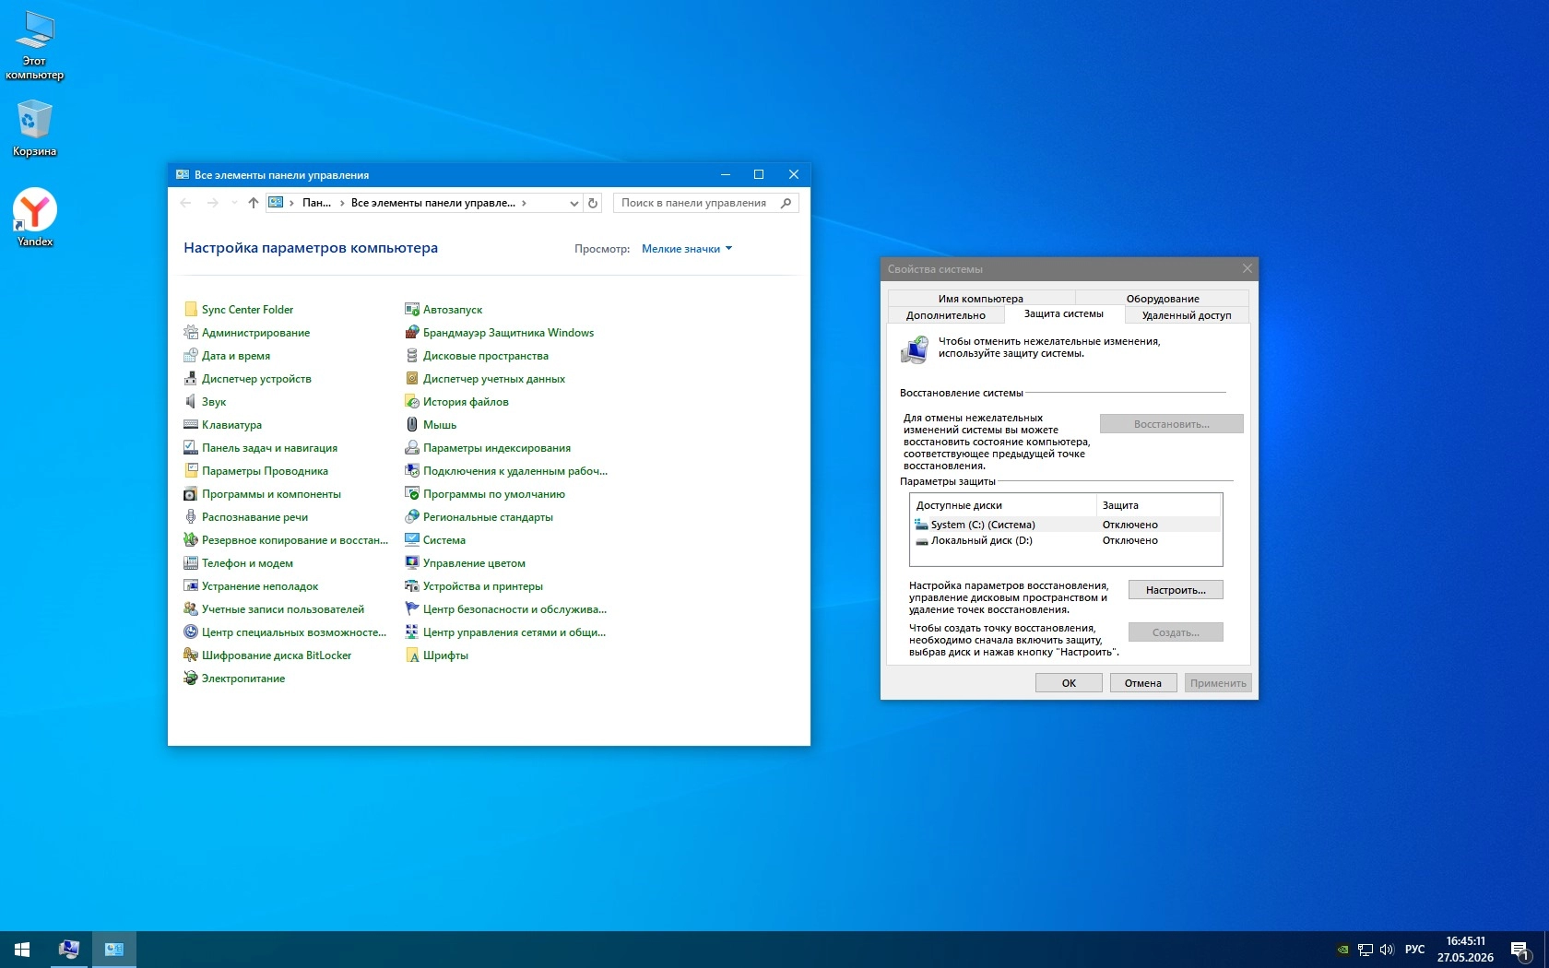
Task: Open BitLocker drive encryption icon
Action: pos(191,655)
